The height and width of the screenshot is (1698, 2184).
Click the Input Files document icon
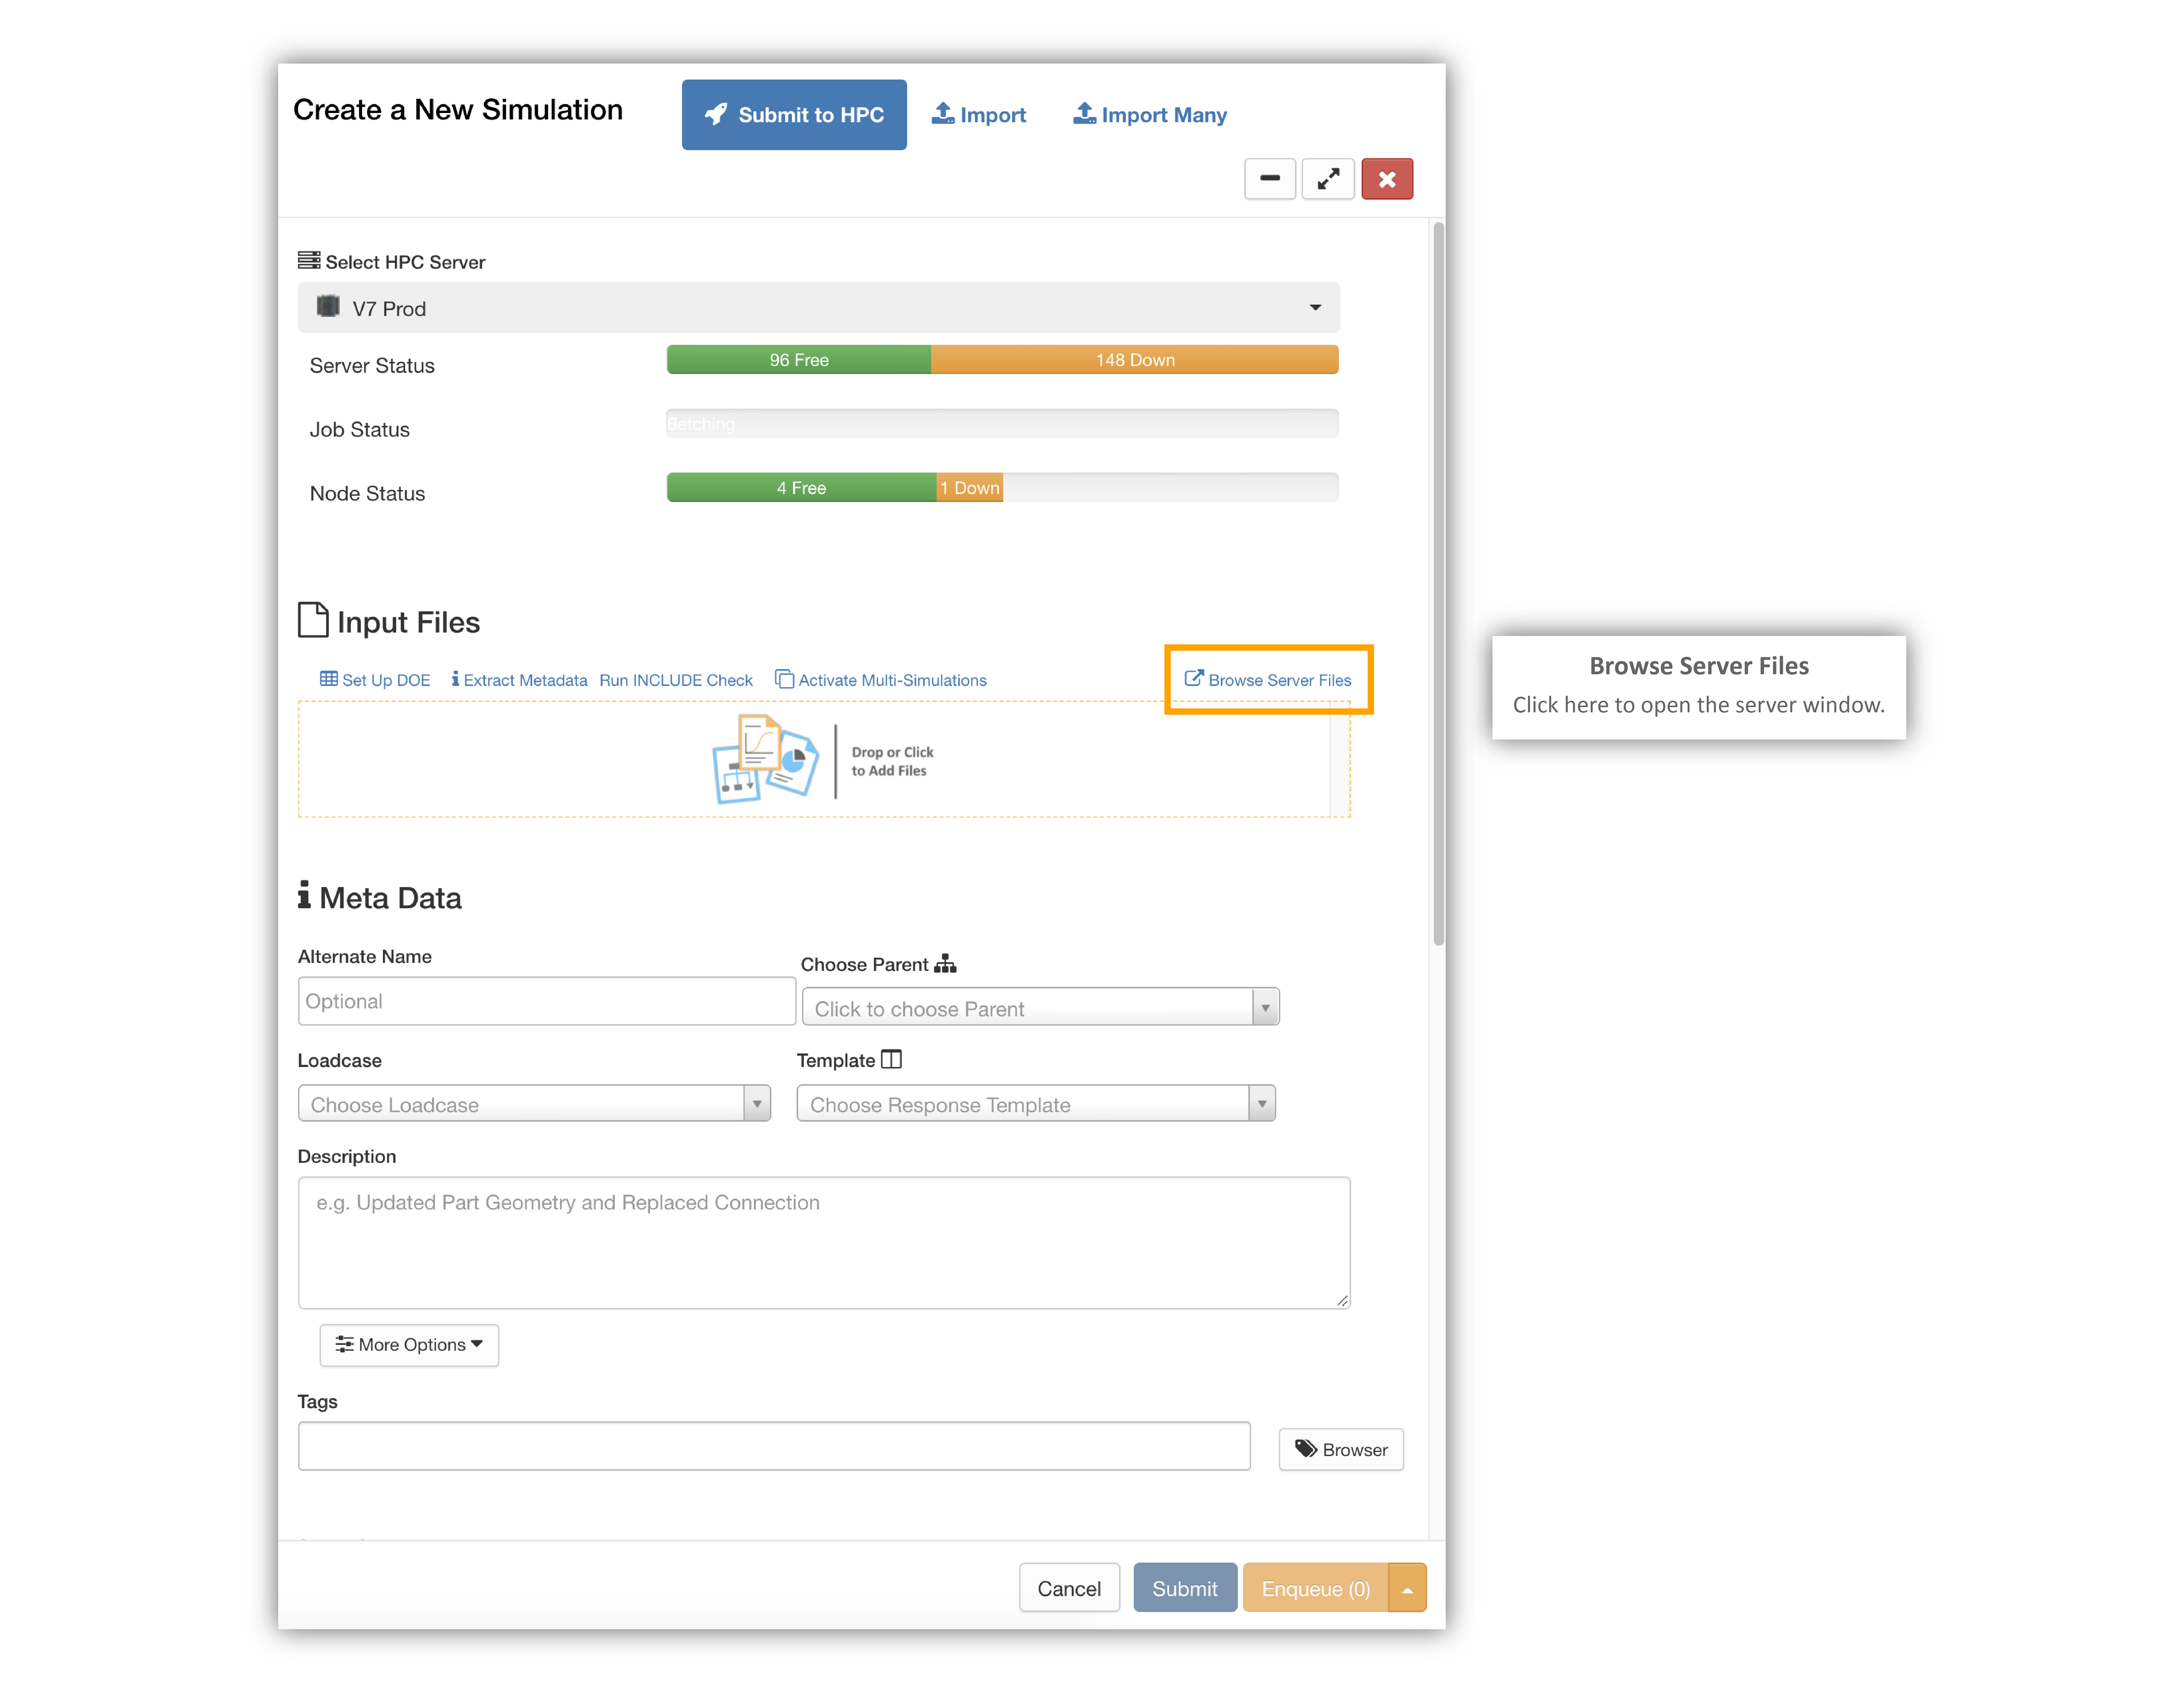pos(313,620)
